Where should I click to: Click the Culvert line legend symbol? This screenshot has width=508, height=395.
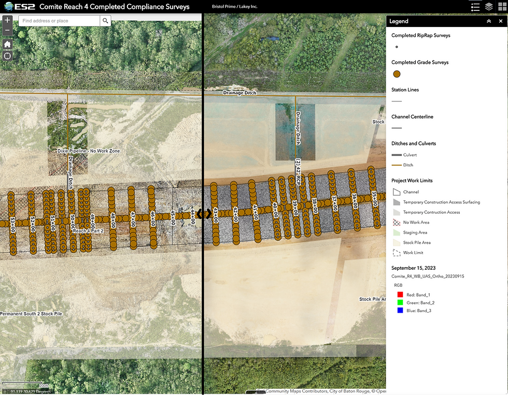pos(397,155)
